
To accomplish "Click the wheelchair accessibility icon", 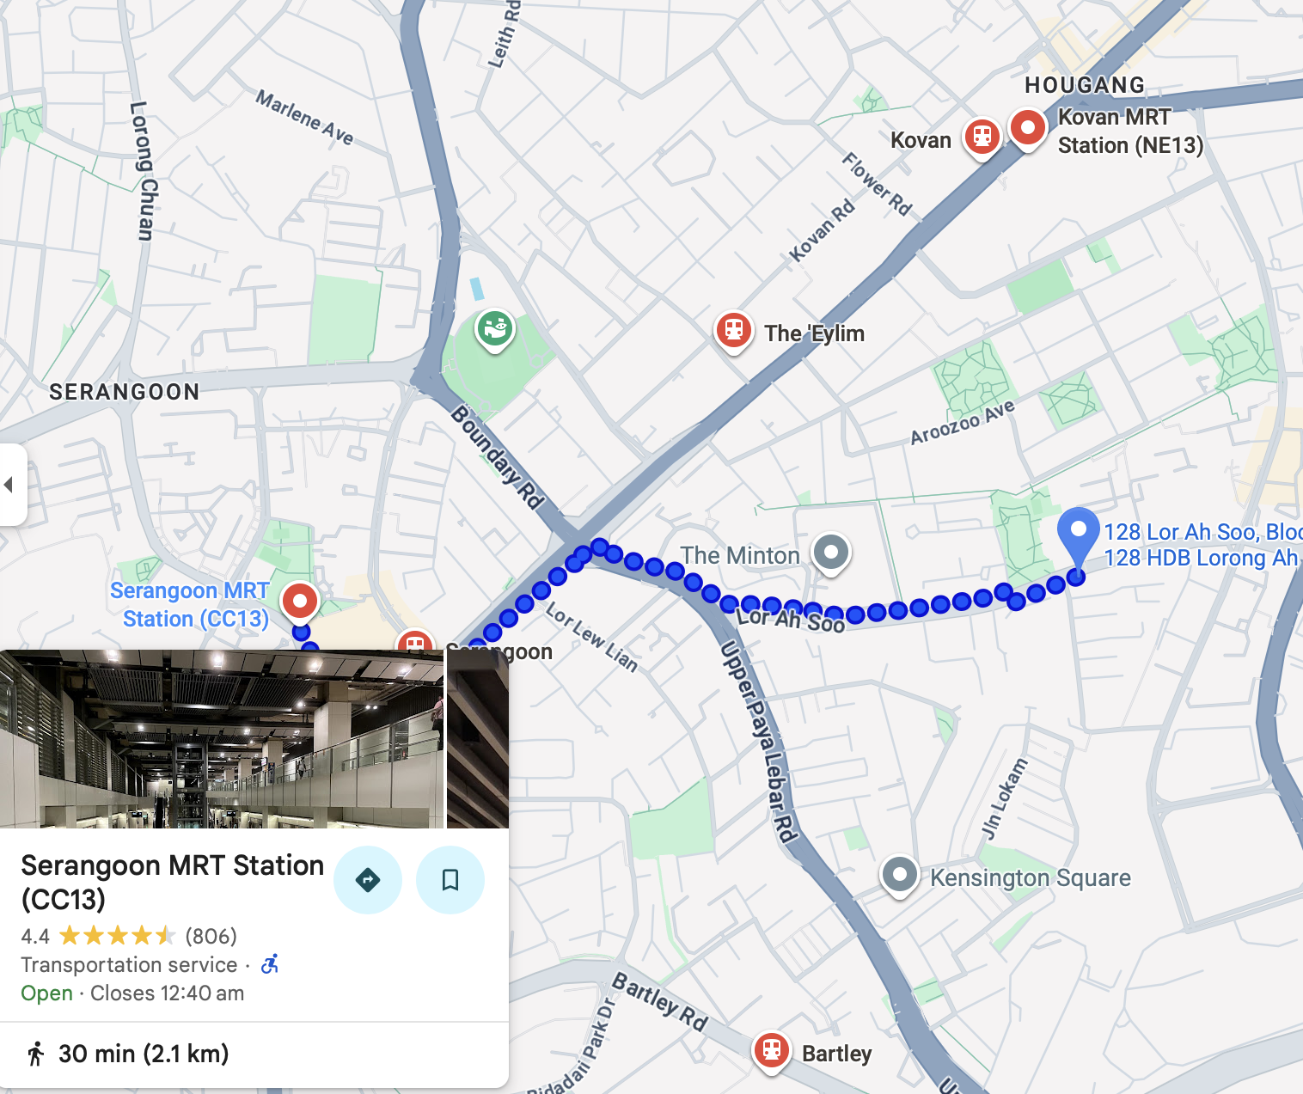I will 270,964.
